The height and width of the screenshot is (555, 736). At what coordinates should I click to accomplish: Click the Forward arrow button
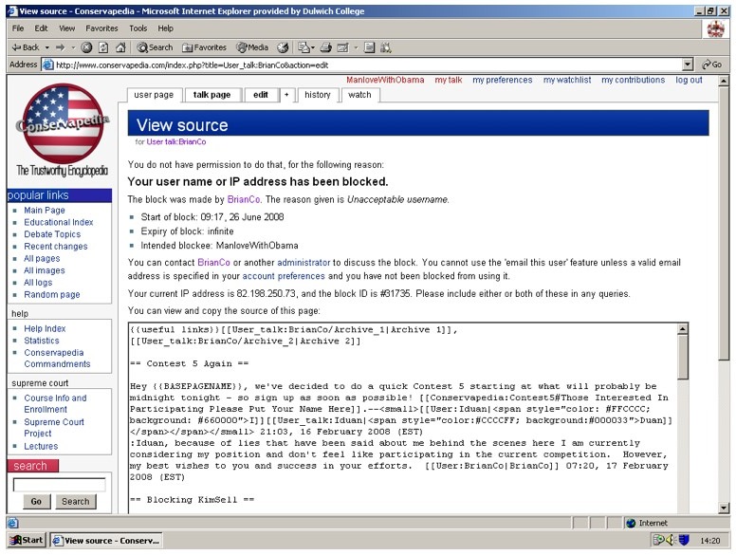pos(60,47)
